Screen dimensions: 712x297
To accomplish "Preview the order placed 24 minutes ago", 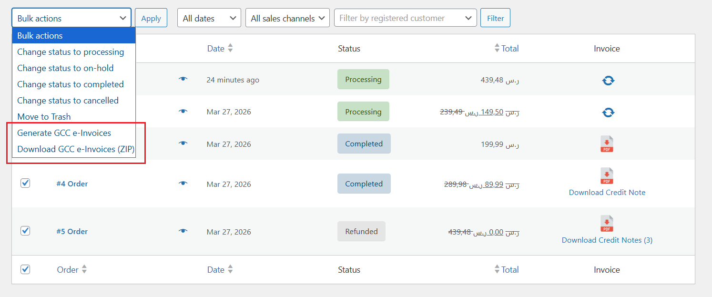I will coord(183,79).
